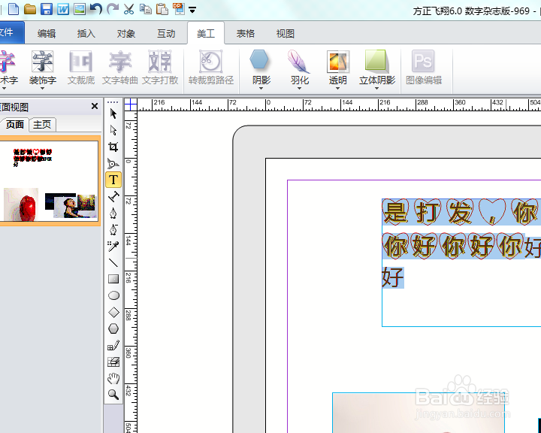Click the ruler origin crosshair box
The height and width of the screenshot is (433, 541).
pyautogui.click(x=131, y=104)
